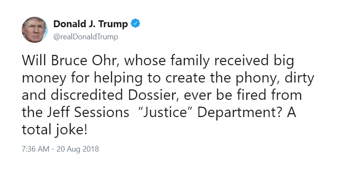
Task: Click the word "helping" in second line
Action: (x=118, y=78)
